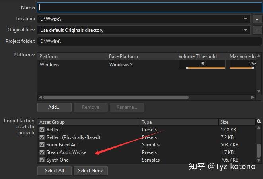Click the Size column header
This screenshot has width=263, height=179.
tap(237, 122)
